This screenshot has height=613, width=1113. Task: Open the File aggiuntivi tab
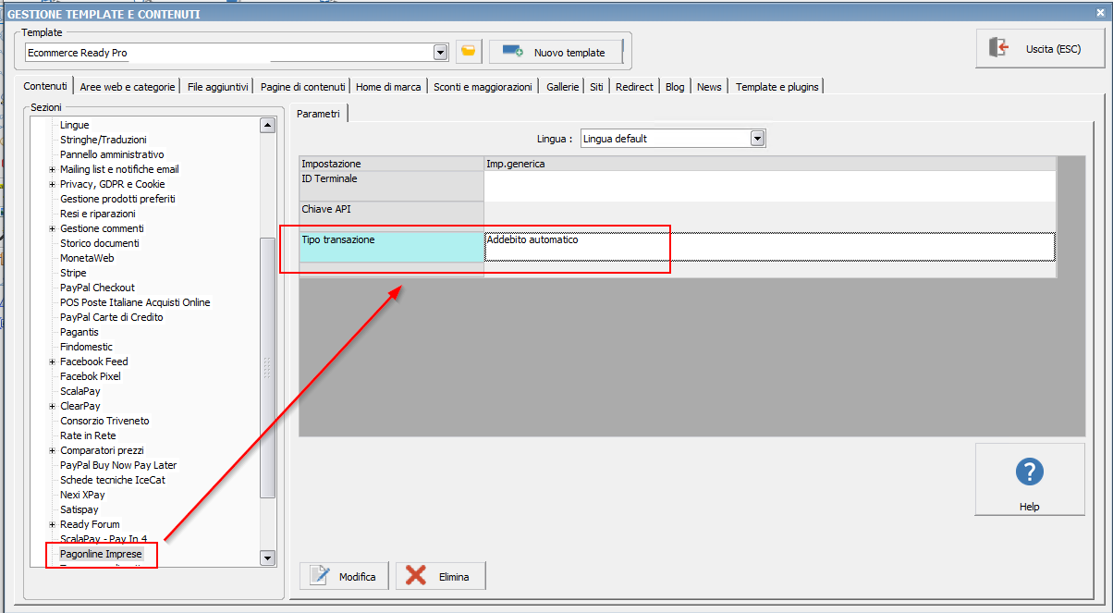tap(217, 87)
